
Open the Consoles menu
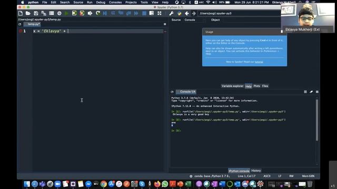coord(115,2)
